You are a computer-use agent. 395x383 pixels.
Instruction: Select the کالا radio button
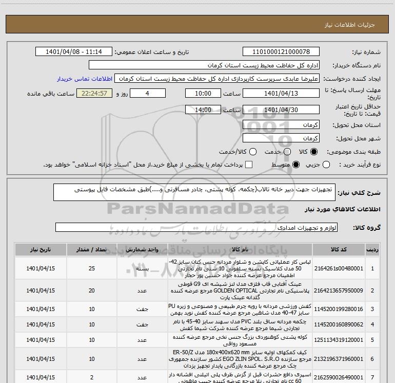click(x=314, y=152)
